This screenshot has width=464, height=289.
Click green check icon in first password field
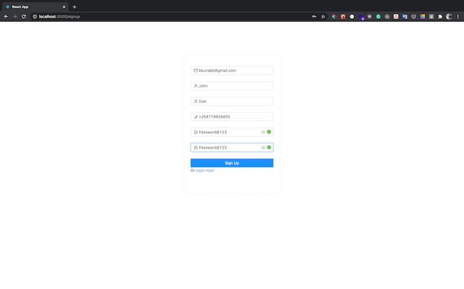pos(269,132)
